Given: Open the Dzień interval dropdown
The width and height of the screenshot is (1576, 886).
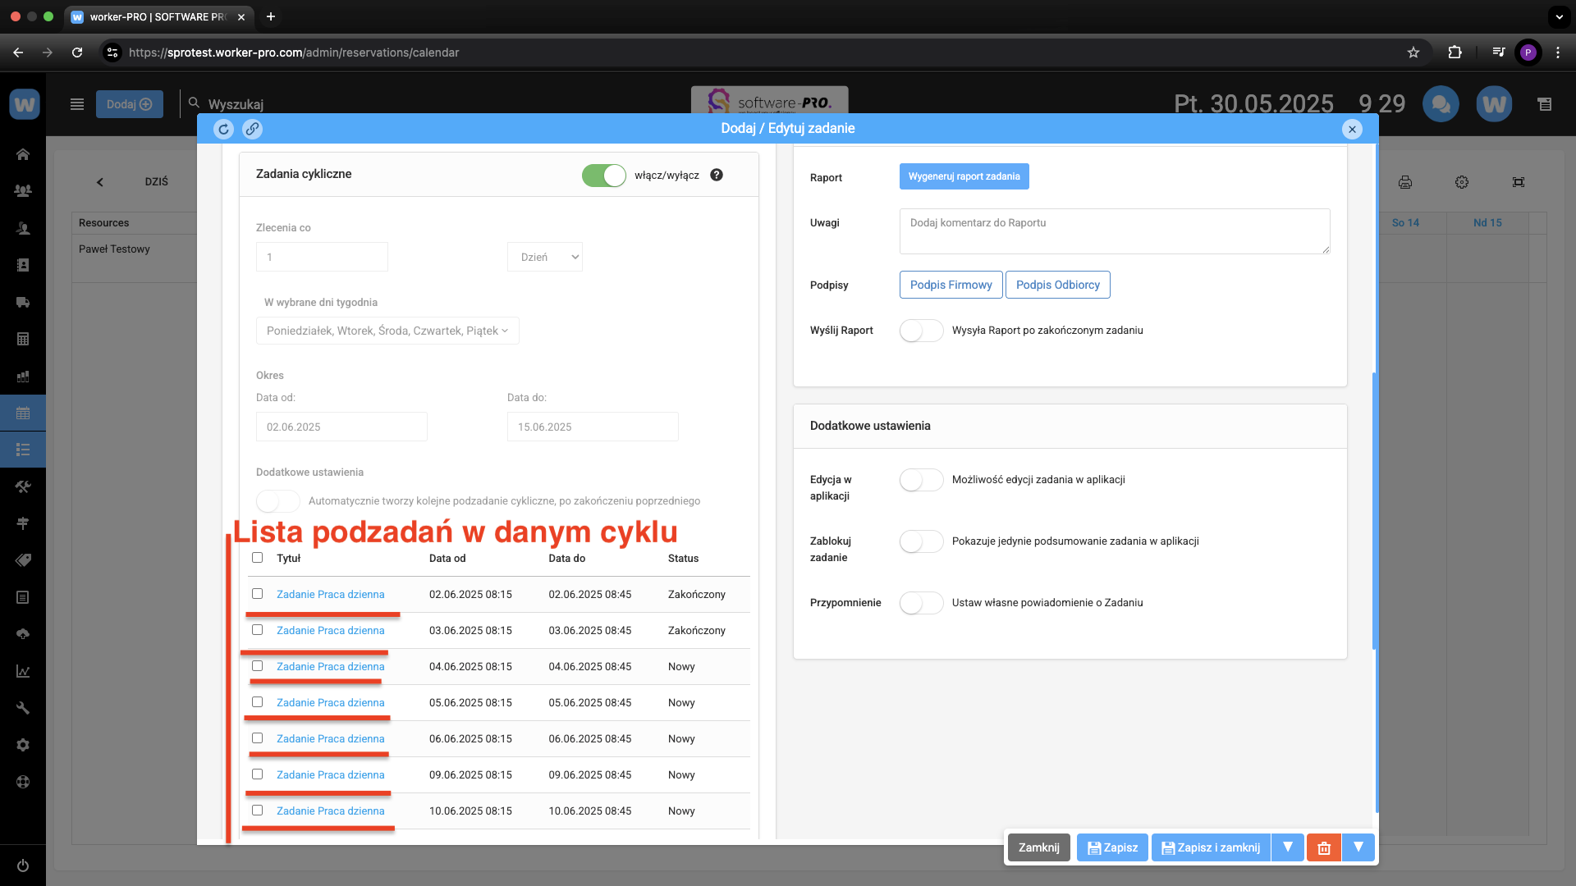Looking at the screenshot, I should [x=545, y=257].
